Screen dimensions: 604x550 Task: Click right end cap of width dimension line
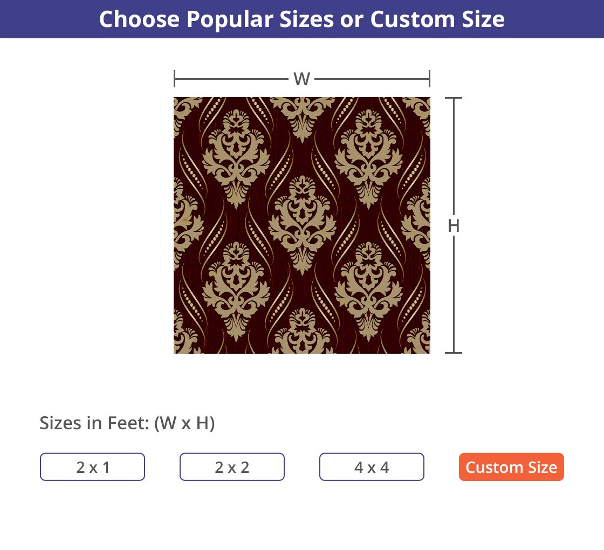click(x=429, y=79)
